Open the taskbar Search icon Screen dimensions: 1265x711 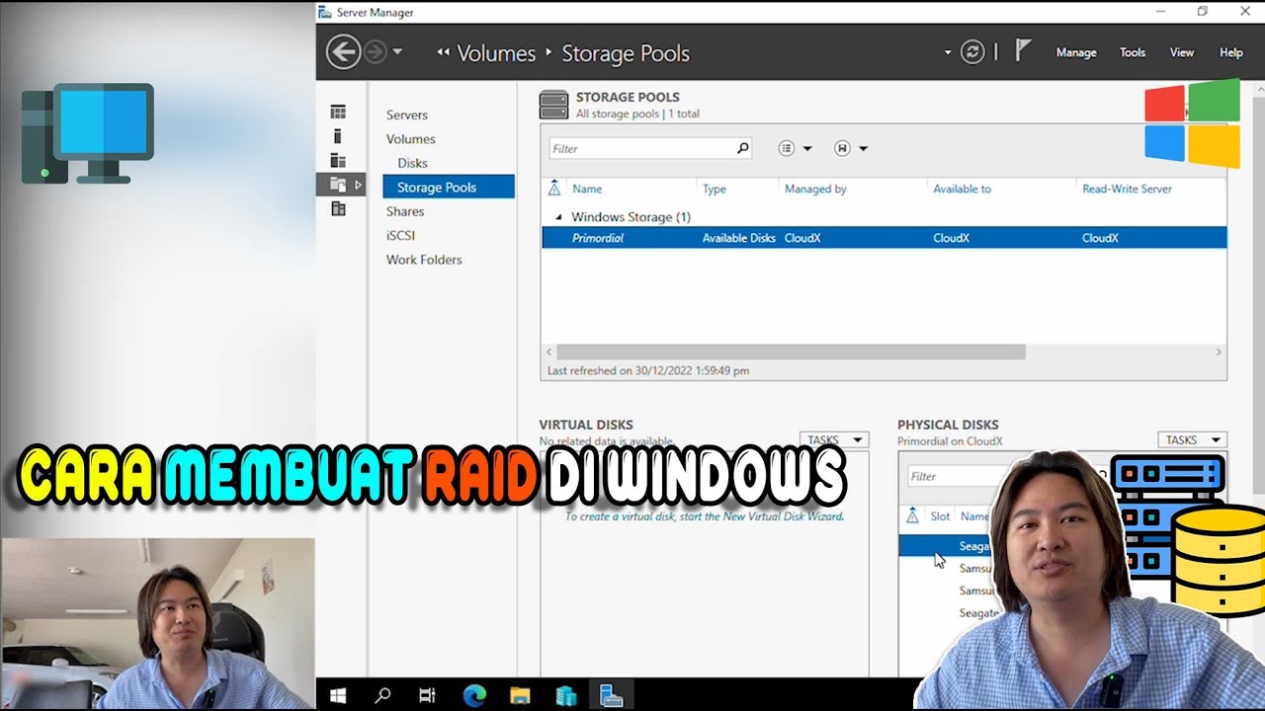[382, 695]
